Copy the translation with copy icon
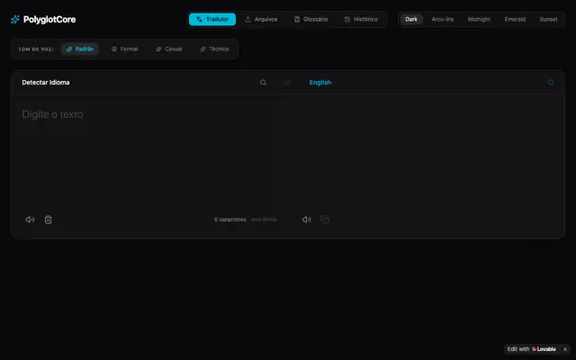 [x=325, y=220]
